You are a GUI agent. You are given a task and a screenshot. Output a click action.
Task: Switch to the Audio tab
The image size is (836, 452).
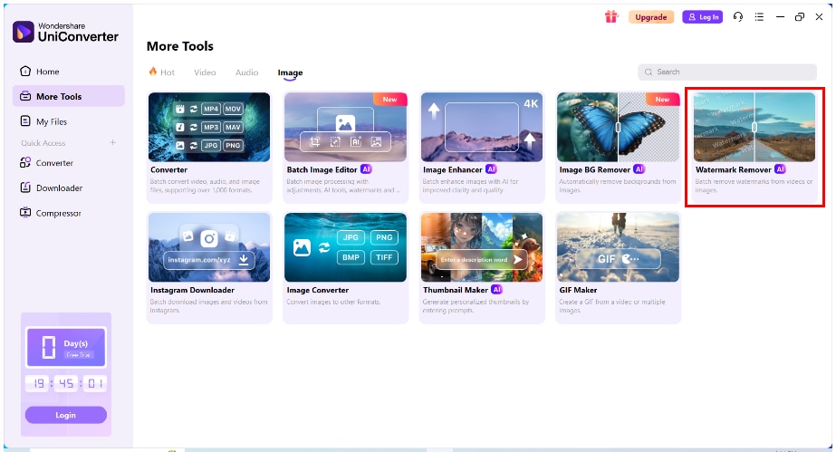point(247,72)
